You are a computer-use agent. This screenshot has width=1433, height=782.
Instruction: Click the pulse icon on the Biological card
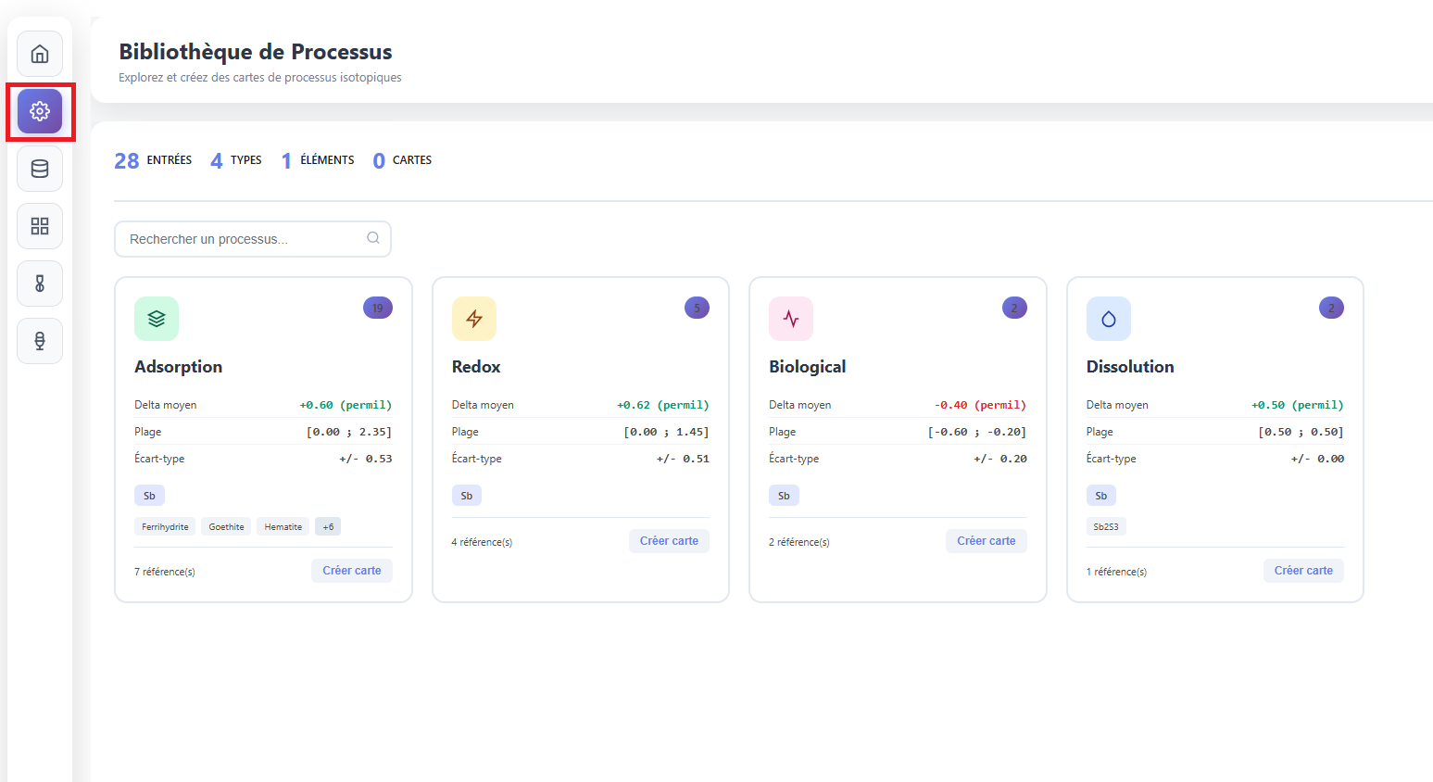click(791, 318)
